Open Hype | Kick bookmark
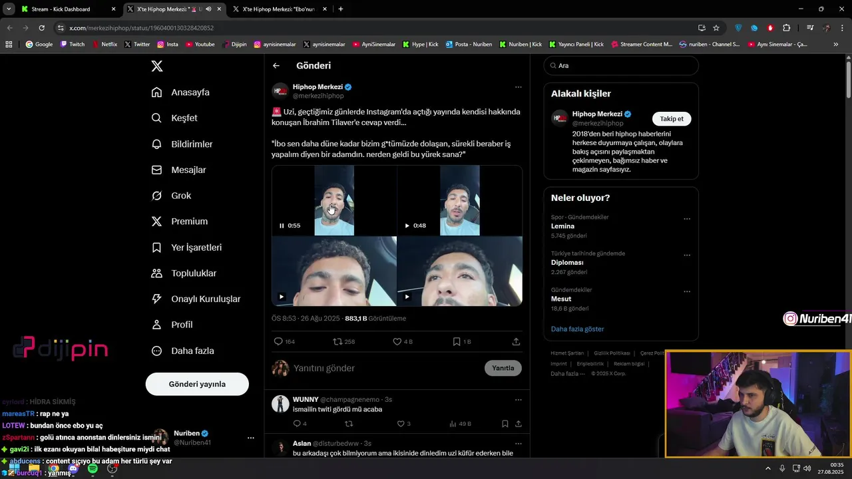Viewport: 852px width, 479px height. pos(420,45)
